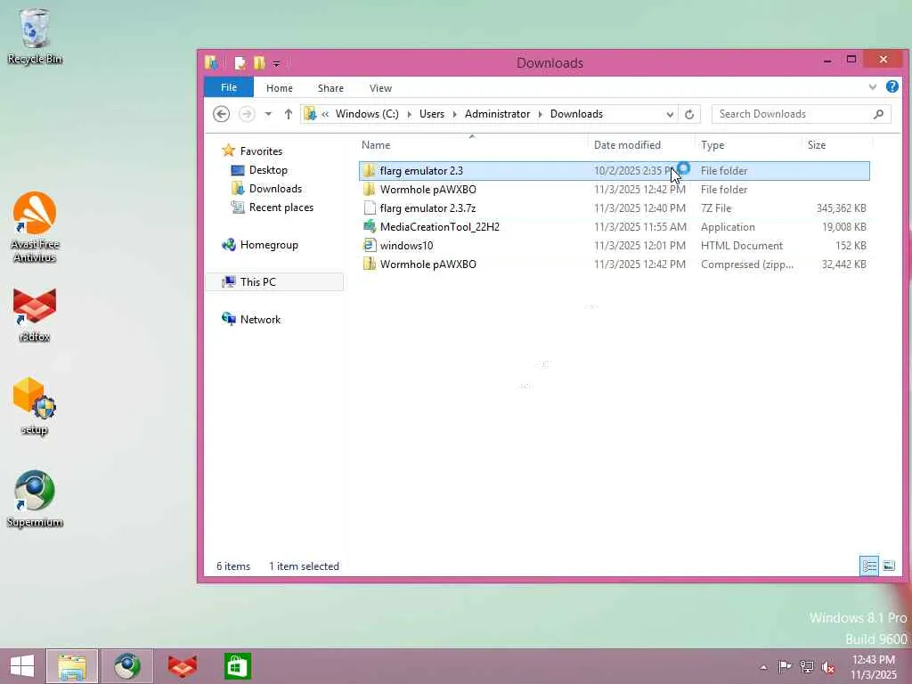This screenshot has width=912, height=684.
Task: Open the Help question mark icon
Action: (892, 86)
